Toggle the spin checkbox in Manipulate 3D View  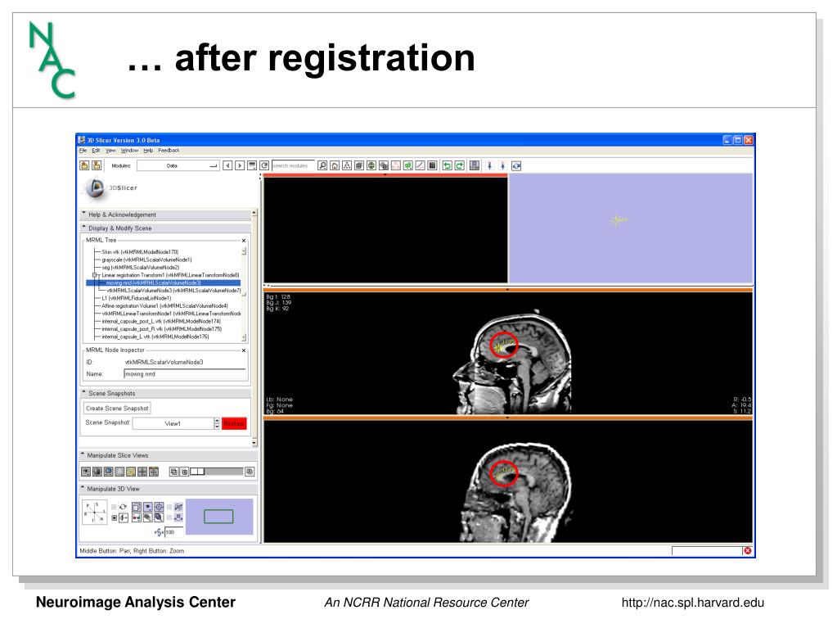click(115, 508)
